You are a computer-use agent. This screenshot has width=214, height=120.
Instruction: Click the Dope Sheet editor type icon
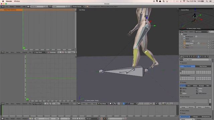(3, 52)
